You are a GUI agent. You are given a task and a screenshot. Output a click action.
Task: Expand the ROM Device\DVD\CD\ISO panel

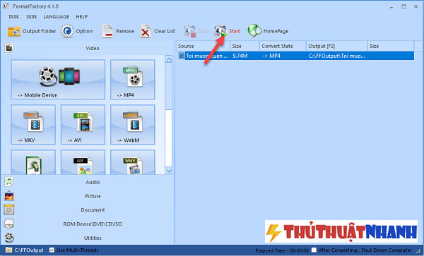click(x=93, y=224)
